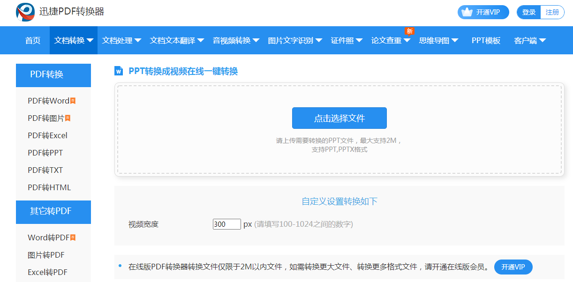Open Word转PDF in sidebar
Image resolution: width=573 pixels, height=282 pixels.
49,237
